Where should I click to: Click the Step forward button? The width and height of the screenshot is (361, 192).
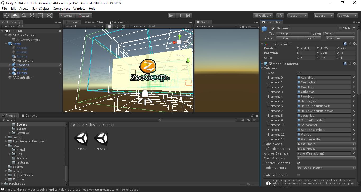coord(188,16)
